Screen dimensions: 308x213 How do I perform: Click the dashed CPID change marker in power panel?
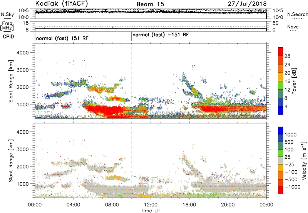click(131, 81)
